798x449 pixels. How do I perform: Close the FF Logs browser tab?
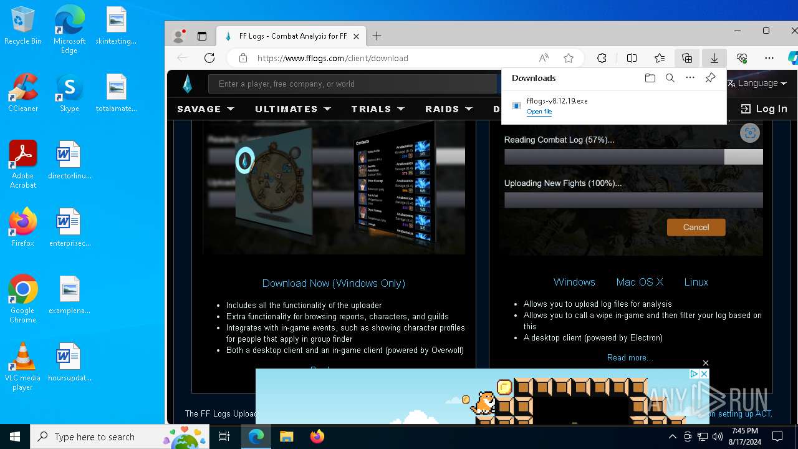click(x=356, y=36)
